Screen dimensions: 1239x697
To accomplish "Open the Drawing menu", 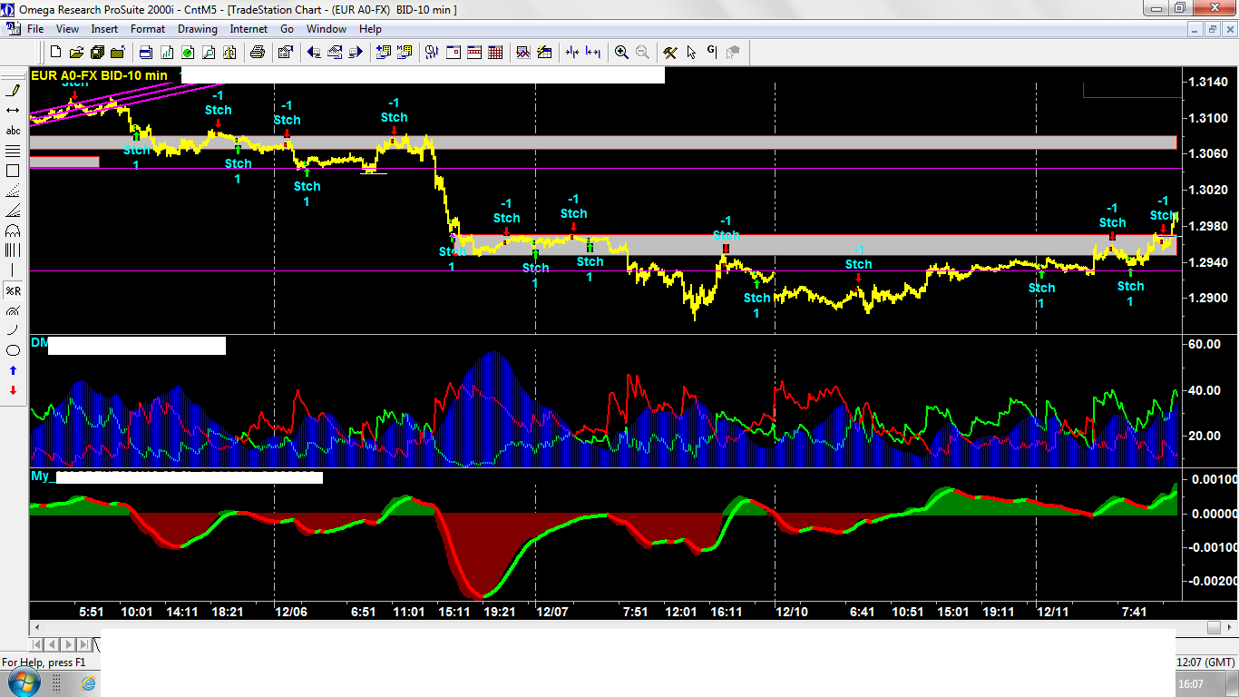I will click(x=197, y=29).
